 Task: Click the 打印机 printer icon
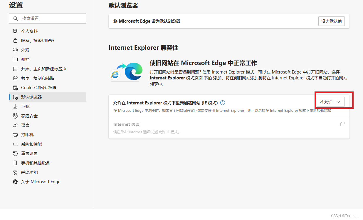[x=15, y=135]
